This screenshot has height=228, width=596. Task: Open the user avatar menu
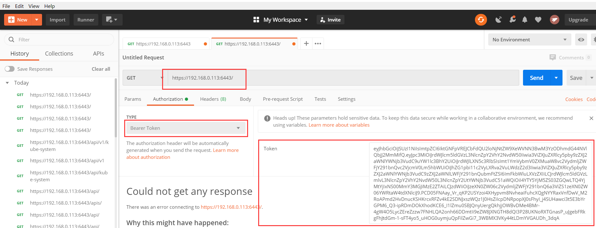coord(554,20)
